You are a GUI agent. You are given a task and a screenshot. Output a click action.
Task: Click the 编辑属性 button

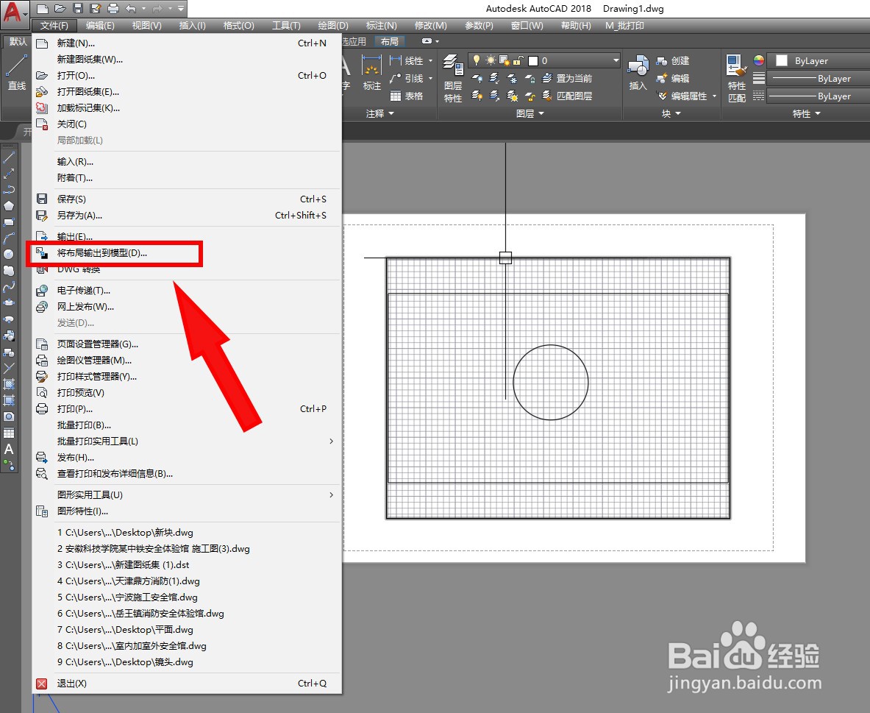click(683, 96)
